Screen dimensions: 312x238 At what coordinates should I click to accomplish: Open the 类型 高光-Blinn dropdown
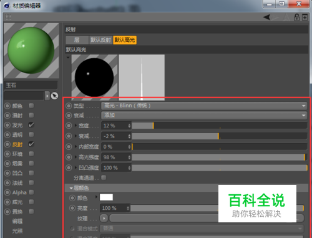click(204, 106)
